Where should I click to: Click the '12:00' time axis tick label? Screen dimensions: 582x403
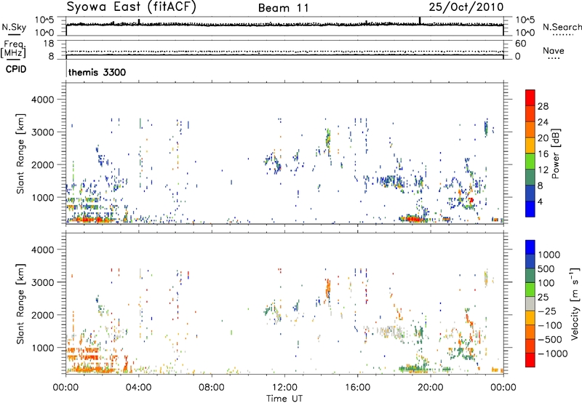[284, 388]
